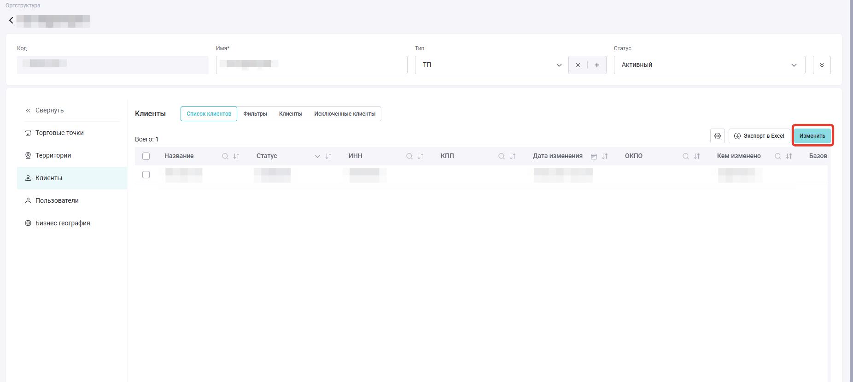The width and height of the screenshot is (853, 382).
Task: Click the Территории location pin icon
Action: tap(28, 155)
